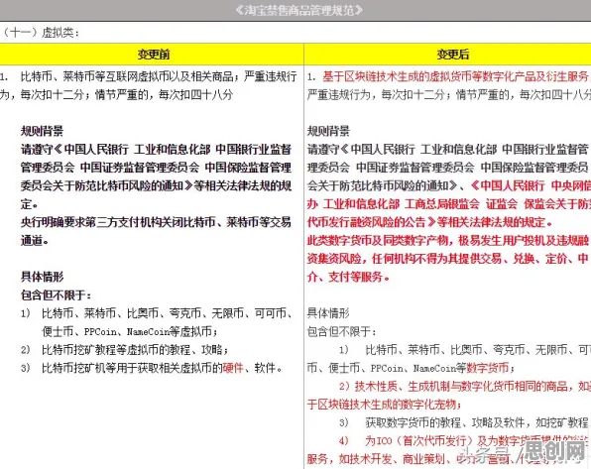Click bold line 请遵守《中国人民银行 in left column
The height and width of the screenshot is (469, 591).
coord(156,150)
